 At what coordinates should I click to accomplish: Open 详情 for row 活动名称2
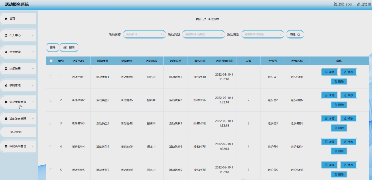click(x=330, y=95)
